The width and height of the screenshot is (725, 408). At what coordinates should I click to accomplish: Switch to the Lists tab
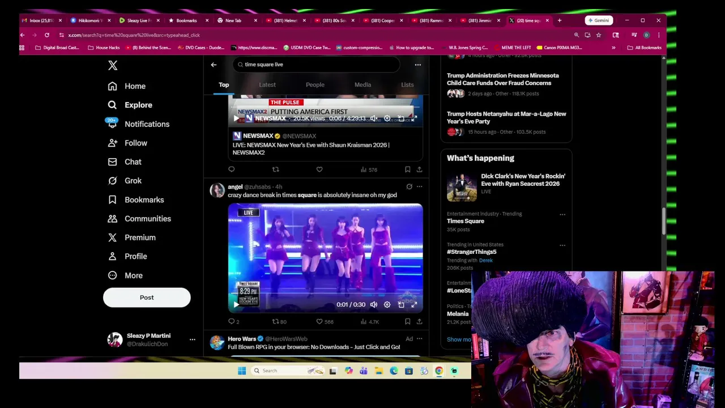407,85
